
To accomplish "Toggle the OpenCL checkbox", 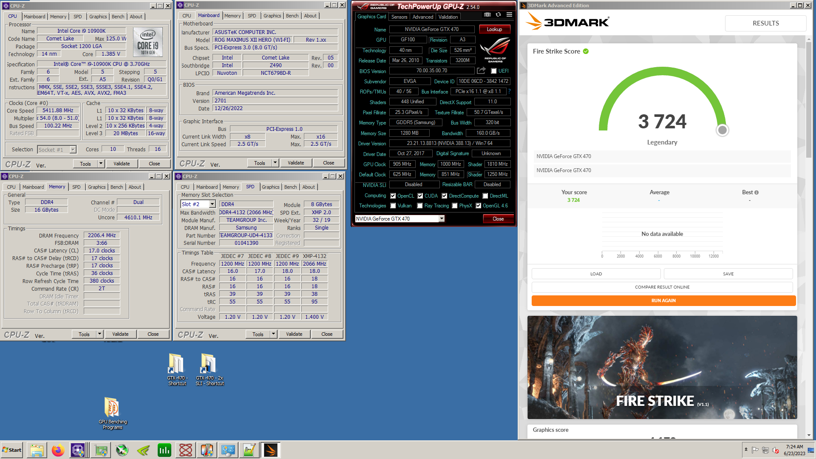I will click(x=393, y=196).
